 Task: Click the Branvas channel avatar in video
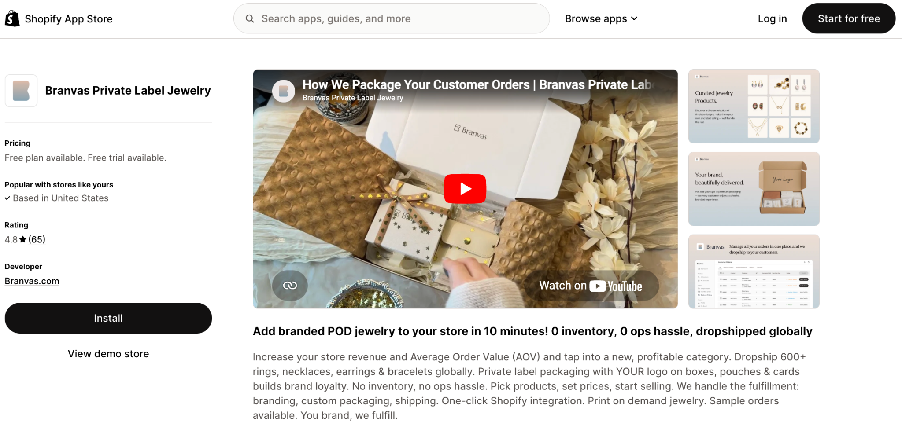coord(284,91)
